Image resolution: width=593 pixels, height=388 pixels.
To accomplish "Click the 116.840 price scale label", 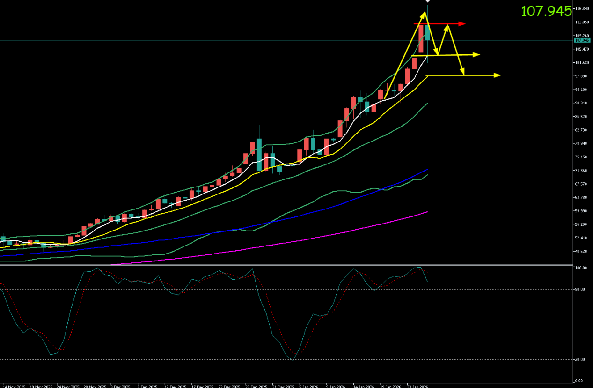I will 582,9.
